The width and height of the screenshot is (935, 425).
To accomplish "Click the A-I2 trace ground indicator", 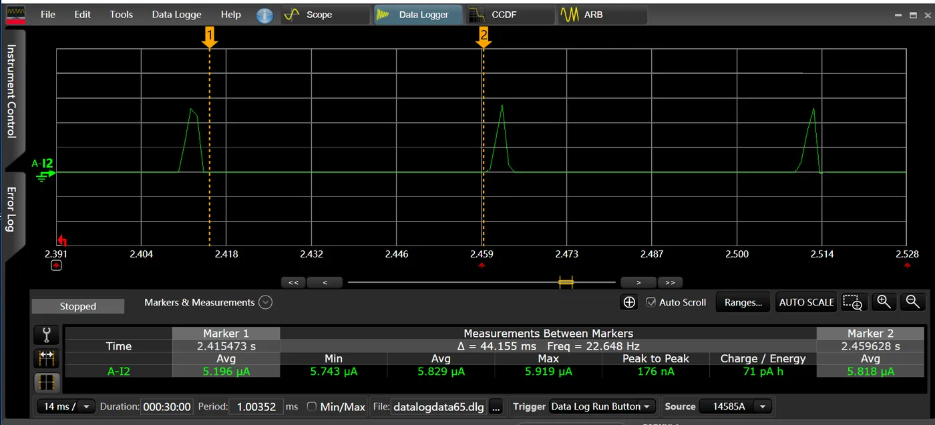I will point(44,169).
